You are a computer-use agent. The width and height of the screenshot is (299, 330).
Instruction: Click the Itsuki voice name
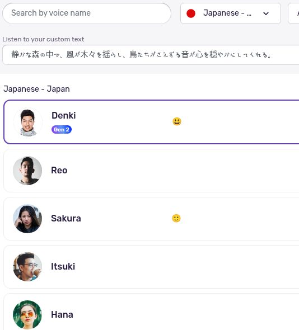point(63,266)
